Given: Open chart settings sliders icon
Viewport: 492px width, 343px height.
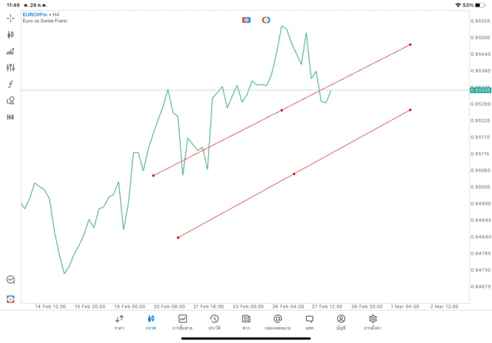Looking at the screenshot, I should [x=10, y=68].
